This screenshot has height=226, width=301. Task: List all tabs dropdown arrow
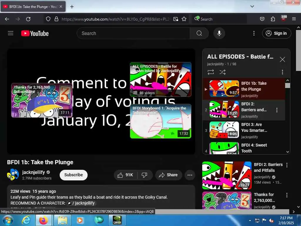(x=252, y=6)
